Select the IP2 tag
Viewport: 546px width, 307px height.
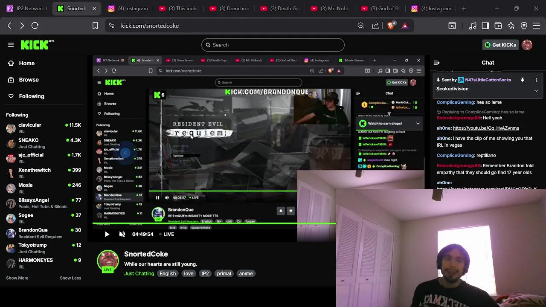point(205,273)
